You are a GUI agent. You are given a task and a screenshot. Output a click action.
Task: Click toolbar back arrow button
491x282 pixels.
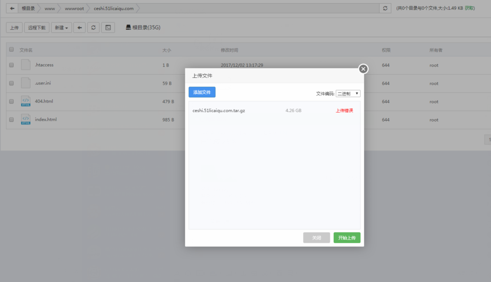[x=79, y=28]
